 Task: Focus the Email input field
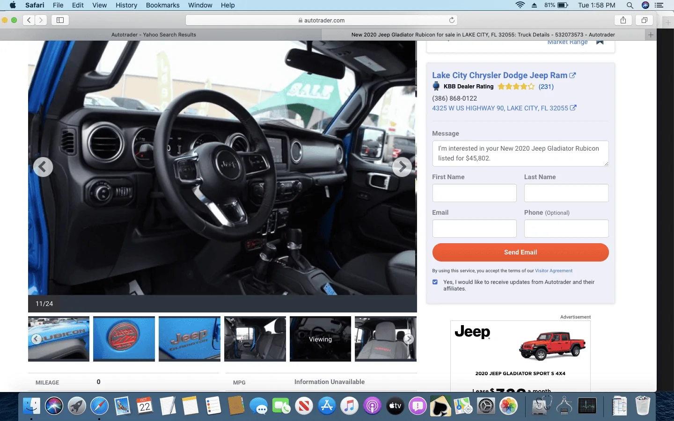tap(474, 228)
